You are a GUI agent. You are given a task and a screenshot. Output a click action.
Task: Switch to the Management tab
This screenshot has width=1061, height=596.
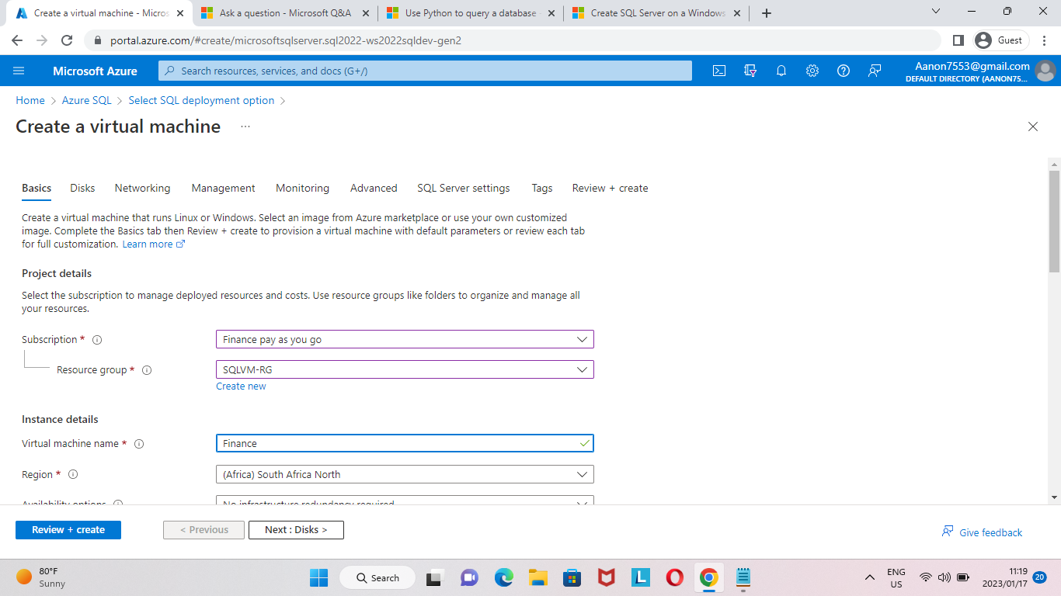coord(224,188)
